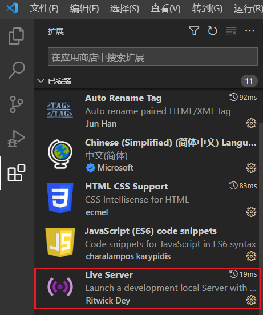This screenshot has height=315, width=263.
Task: Click the 扩展 panel title
Action: [x=56, y=31]
